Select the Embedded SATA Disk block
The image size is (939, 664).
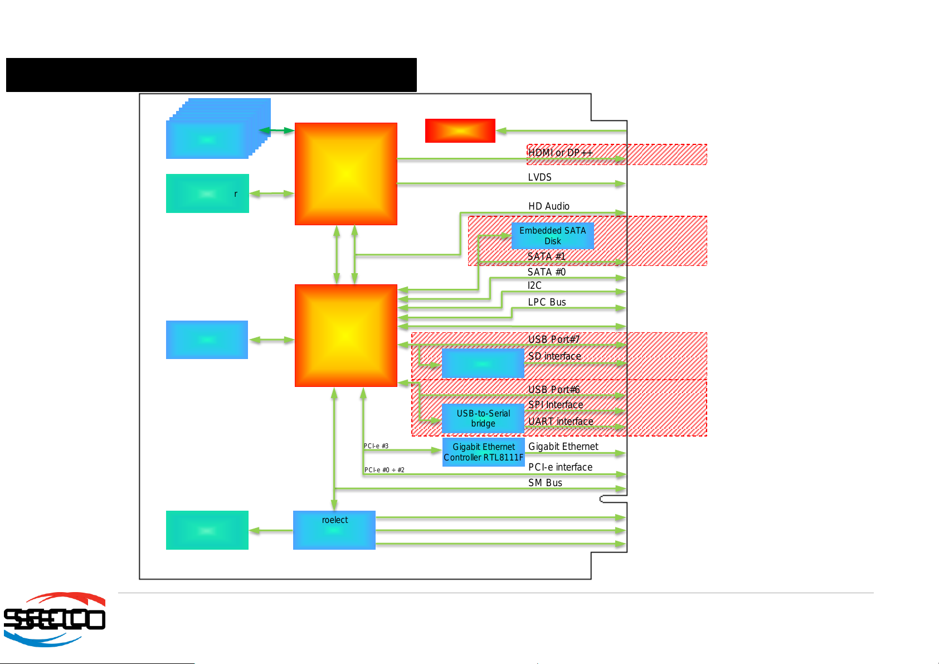pos(552,235)
